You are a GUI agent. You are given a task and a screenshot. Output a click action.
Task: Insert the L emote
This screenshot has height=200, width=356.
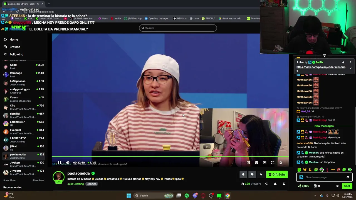[x=310, y=170]
